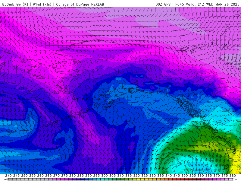Click the 360 colorbar label
Image resolution: width=241 pixels, height=181 pixels.
click(201, 176)
